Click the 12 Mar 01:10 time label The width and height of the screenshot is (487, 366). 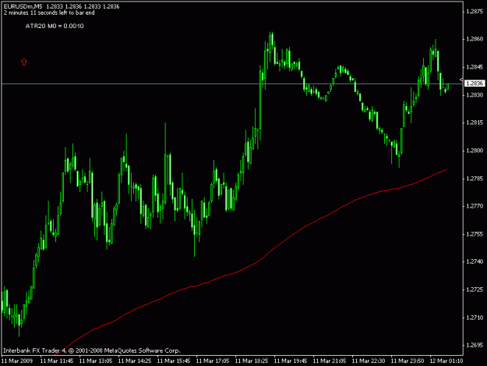coord(446,361)
